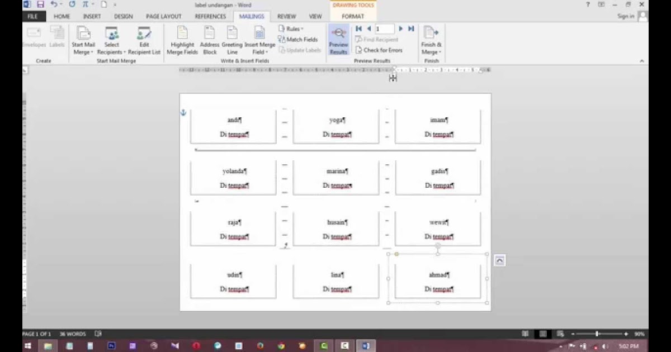Click the rotation handle above ahmad box

pyautogui.click(x=438, y=246)
